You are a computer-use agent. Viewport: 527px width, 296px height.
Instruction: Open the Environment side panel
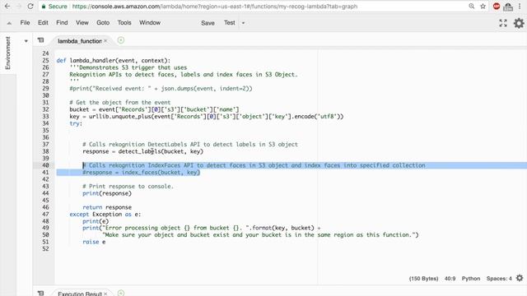(x=7, y=53)
